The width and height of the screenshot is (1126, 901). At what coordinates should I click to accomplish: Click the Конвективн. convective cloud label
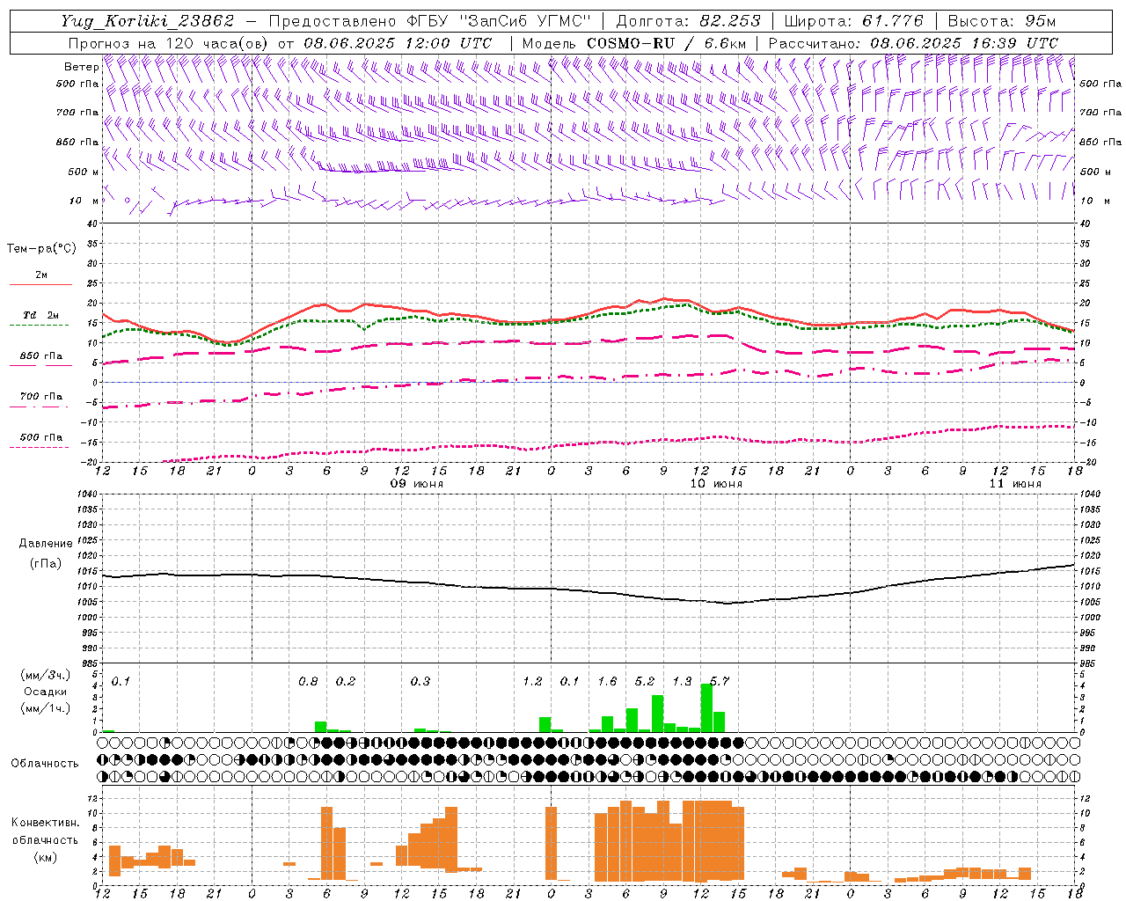(45, 823)
